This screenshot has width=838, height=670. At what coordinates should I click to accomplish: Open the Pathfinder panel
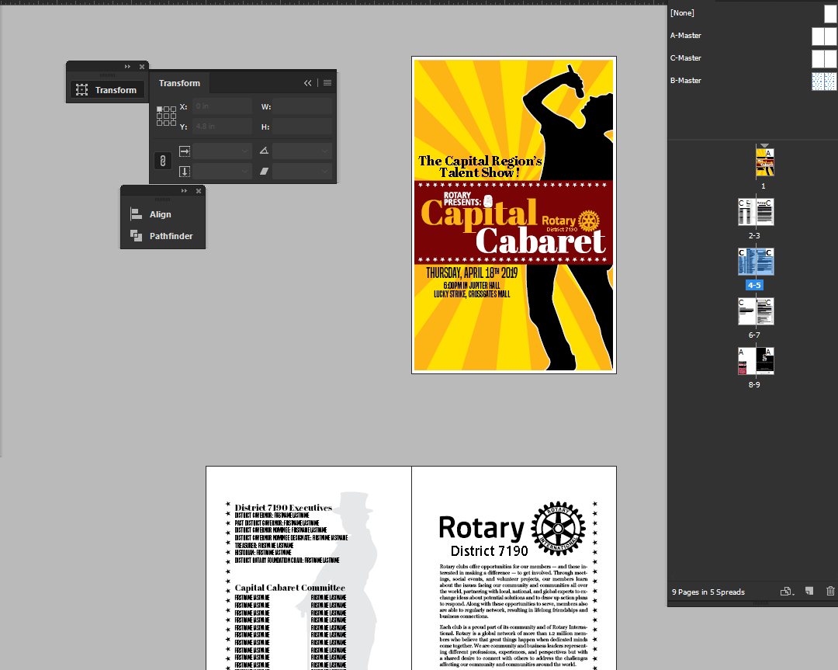pos(171,236)
